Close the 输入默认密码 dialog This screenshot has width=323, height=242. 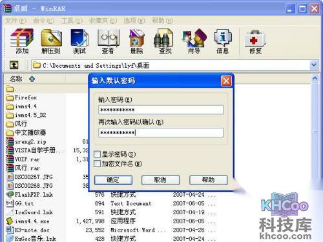(226, 81)
